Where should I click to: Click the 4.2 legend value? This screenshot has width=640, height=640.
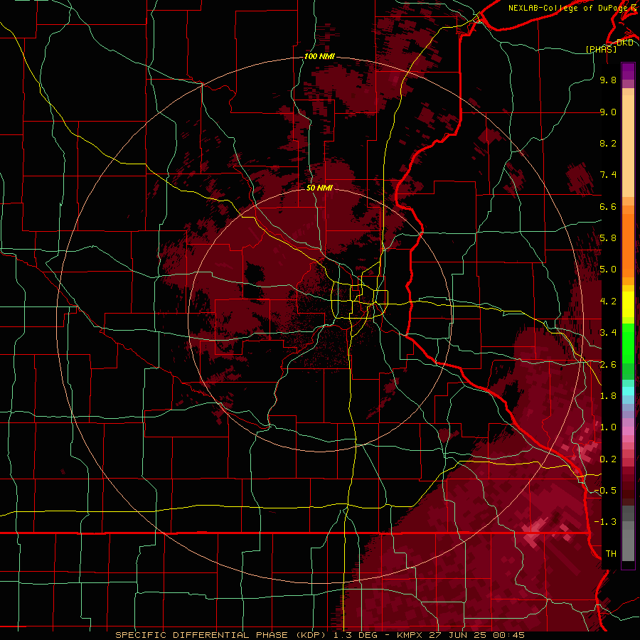pos(608,302)
